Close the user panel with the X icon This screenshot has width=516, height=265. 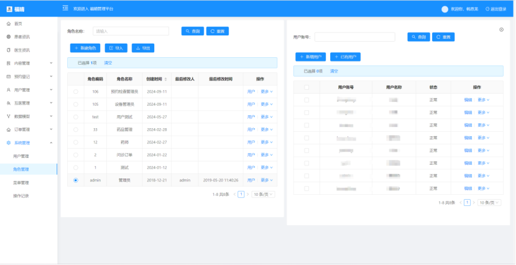click(x=502, y=29)
